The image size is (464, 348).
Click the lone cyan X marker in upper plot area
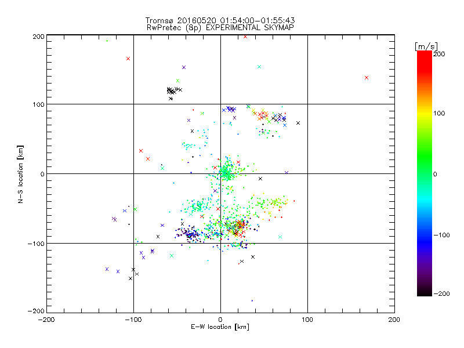[x=259, y=67]
